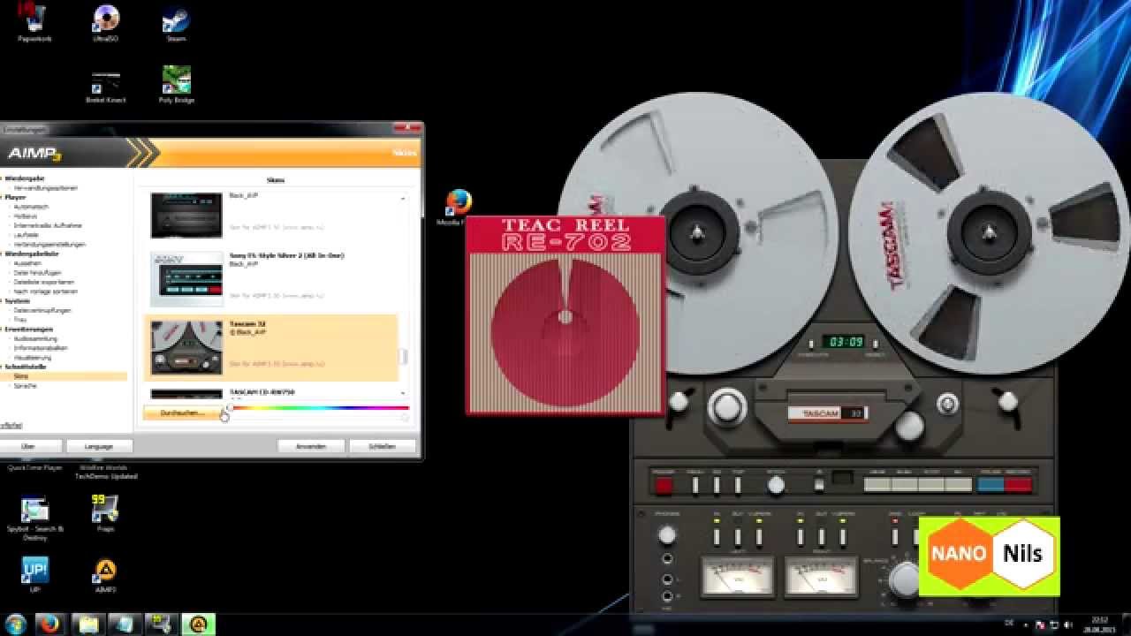
Task: Click the rewind transport button on the deck
Action: (877, 484)
